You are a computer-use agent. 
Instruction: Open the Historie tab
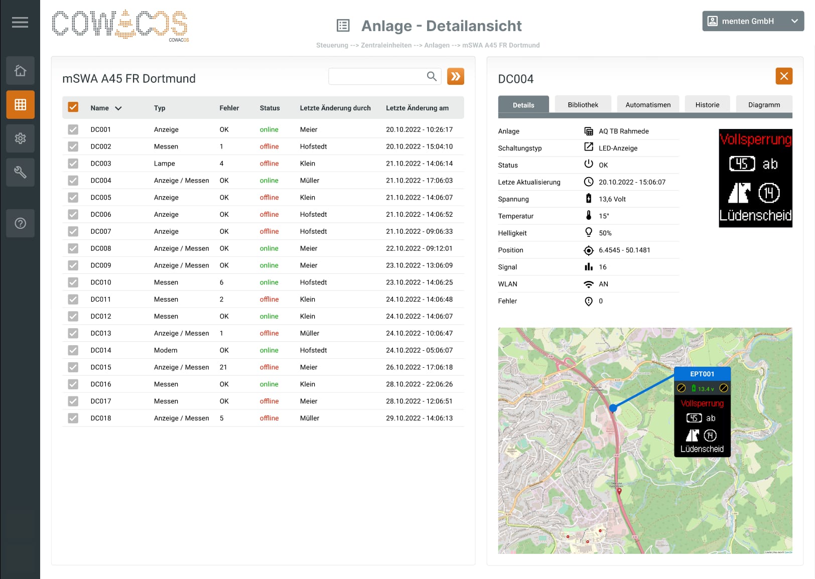click(x=707, y=104)
